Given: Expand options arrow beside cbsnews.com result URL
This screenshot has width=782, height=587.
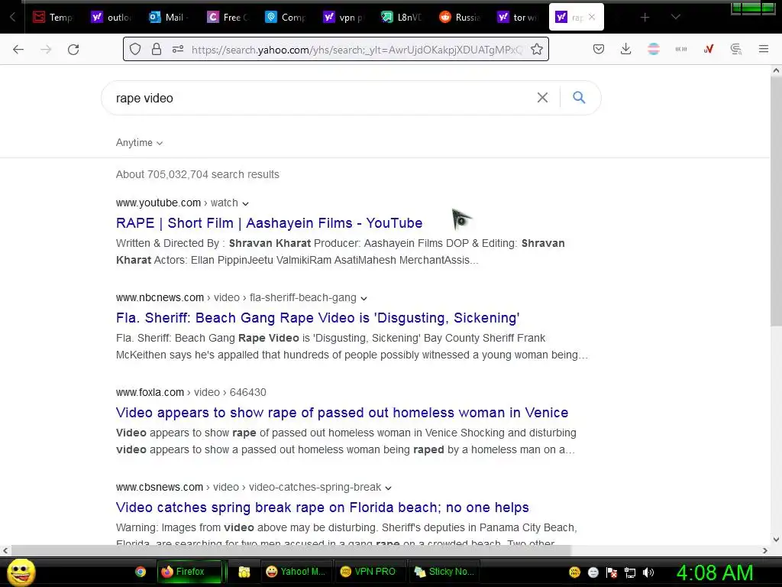Looking at the screenshot, I should (x=388, y=488).
